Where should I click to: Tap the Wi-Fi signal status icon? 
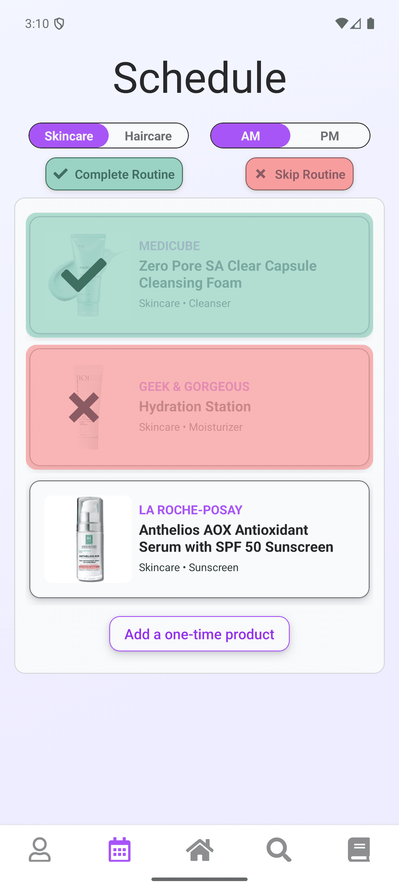pos(341,23)
